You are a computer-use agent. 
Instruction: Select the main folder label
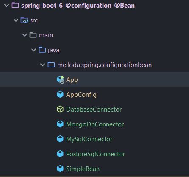(46, 35)
